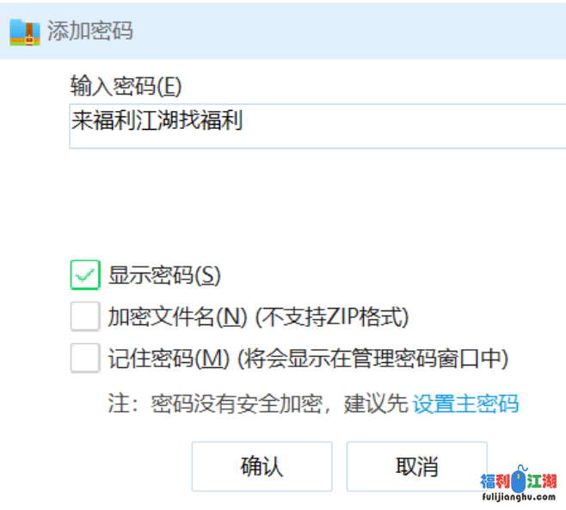Screen dimensions: 566x510
Task: Uncheck the green 显示密码 checkbox
Action: (x=85, y=275)
